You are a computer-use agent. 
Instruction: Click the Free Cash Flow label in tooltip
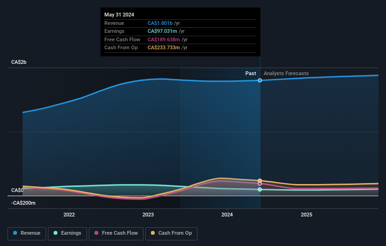122,39
